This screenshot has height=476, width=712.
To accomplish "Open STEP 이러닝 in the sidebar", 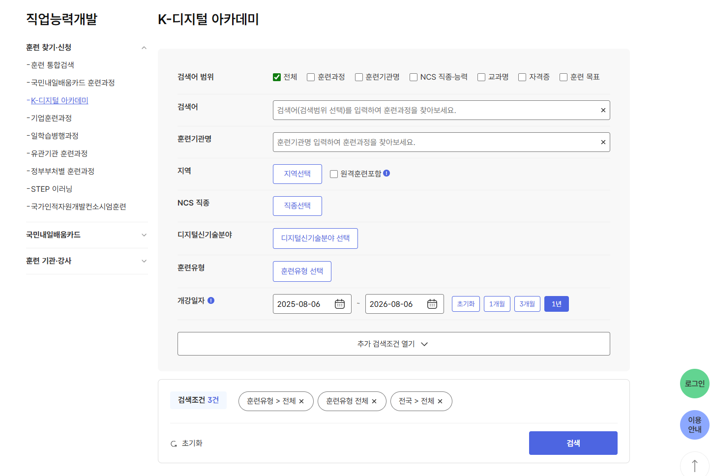I will point(52,189).
